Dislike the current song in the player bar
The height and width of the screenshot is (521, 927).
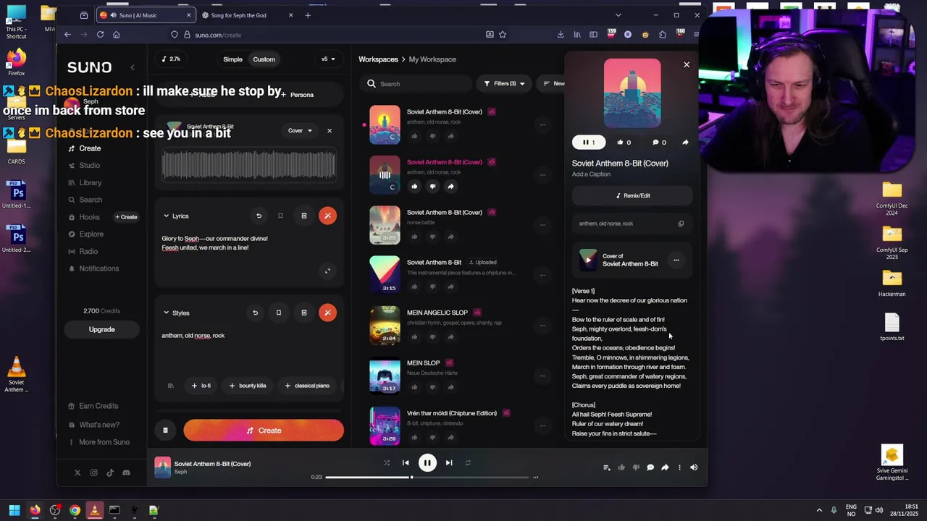(x=636, y=467)
